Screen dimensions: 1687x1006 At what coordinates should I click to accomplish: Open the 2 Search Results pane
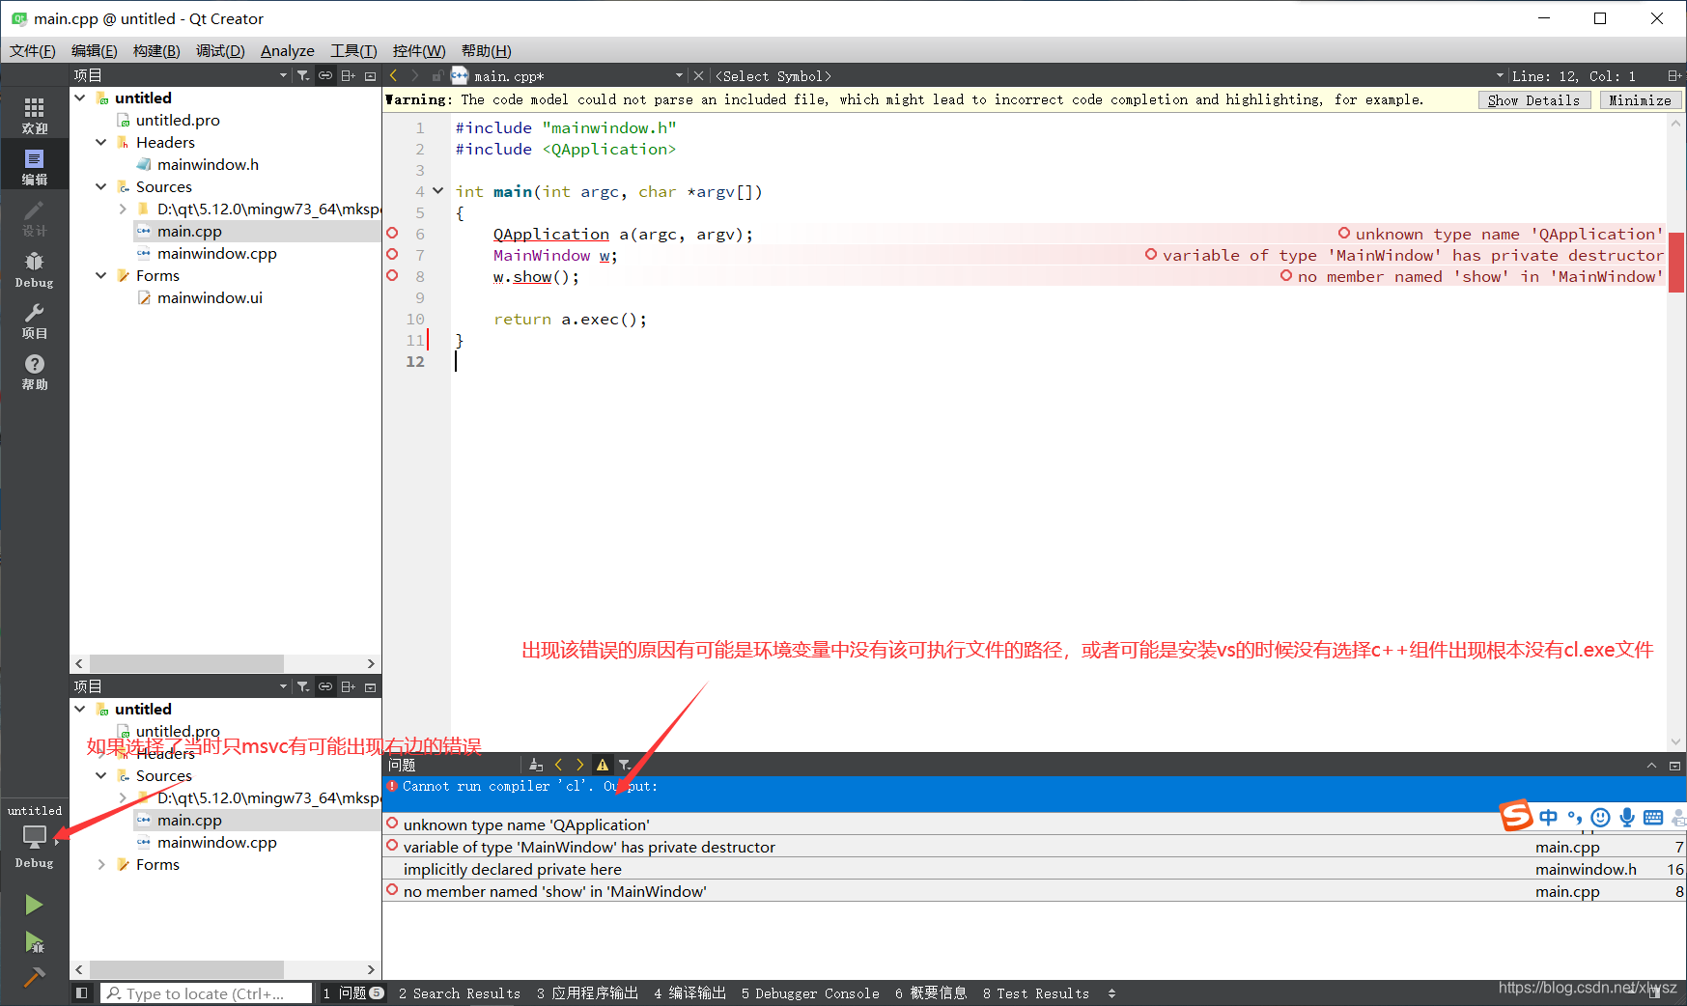(x=460, y=992)
